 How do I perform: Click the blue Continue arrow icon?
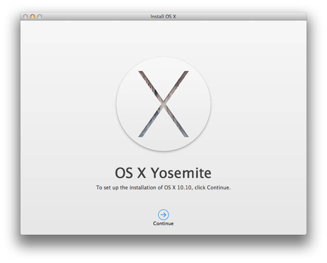pyautogui.click(x=163, y=215)
